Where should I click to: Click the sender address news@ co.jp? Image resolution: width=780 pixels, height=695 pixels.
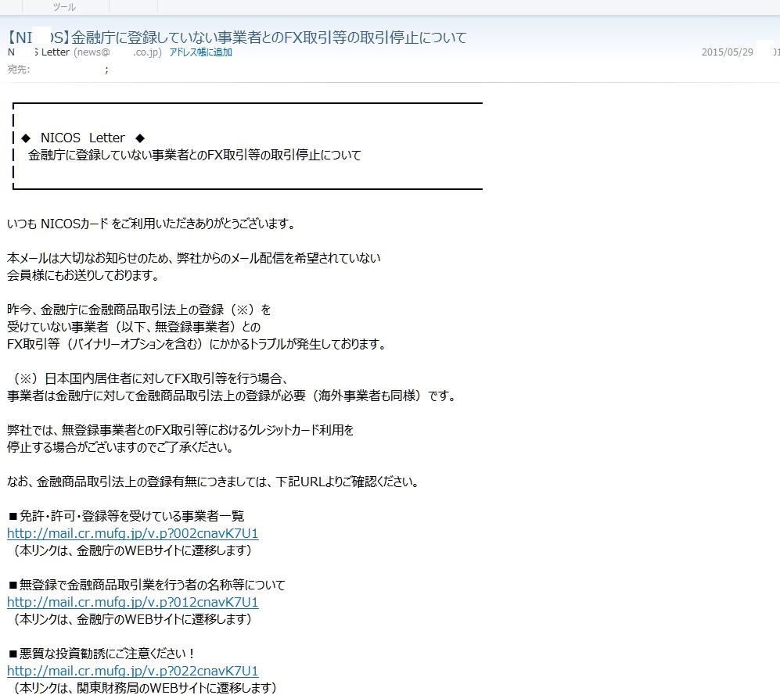point(117,52)
